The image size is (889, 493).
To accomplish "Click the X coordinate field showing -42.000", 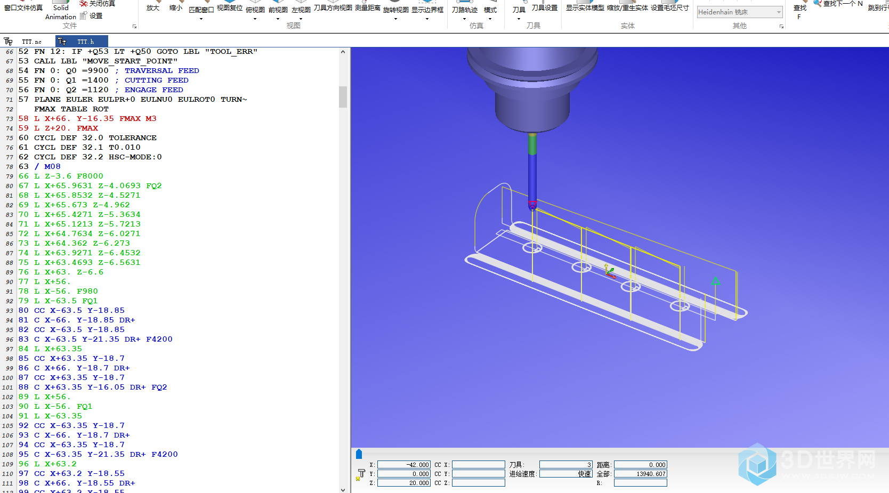I will point(404,465).
